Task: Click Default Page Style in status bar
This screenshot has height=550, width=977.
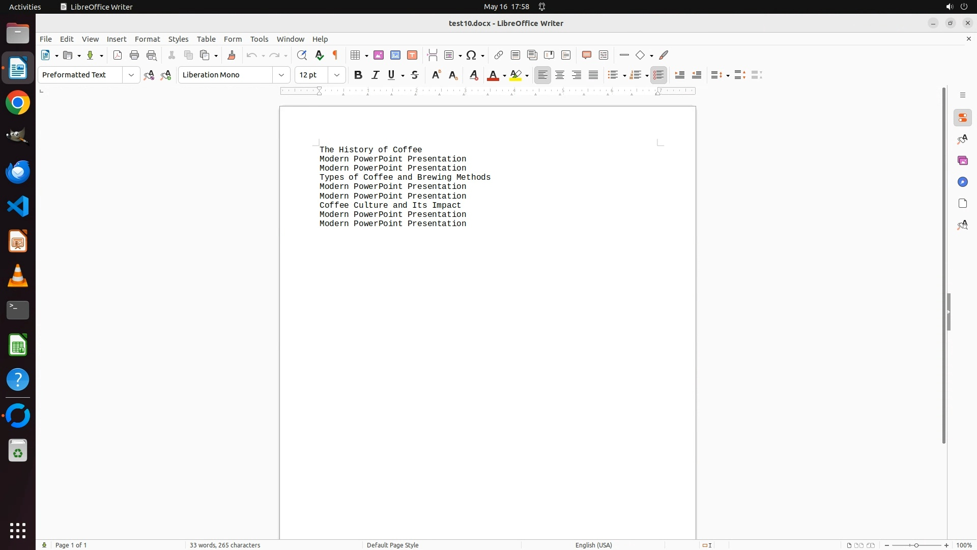Action: click(x=392, y=545)
